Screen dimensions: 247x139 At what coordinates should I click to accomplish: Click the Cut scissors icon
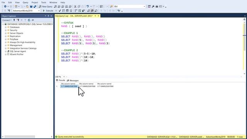point(75,7)
